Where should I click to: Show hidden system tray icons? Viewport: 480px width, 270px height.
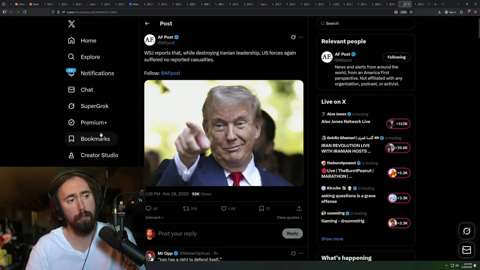tap(446, 265)
